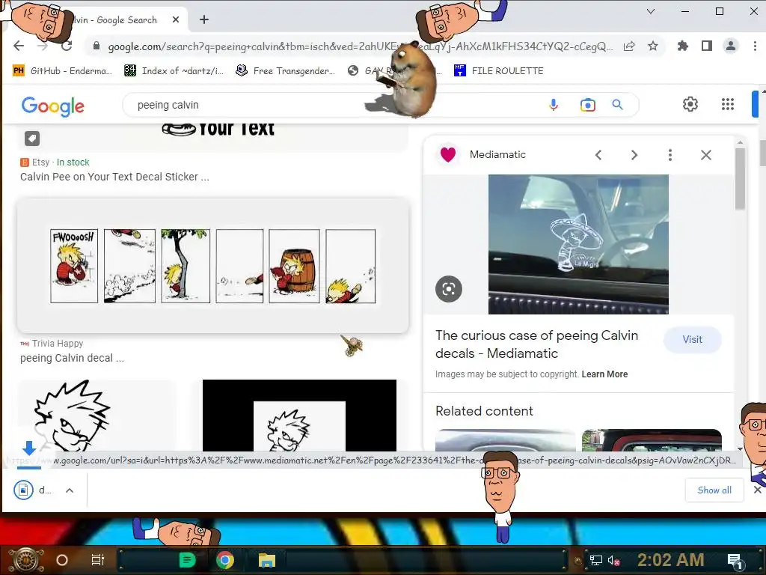Open the red car Related content thumbnail
The height and width of the screenshot is (575, 766).
(x=652, y=440)
